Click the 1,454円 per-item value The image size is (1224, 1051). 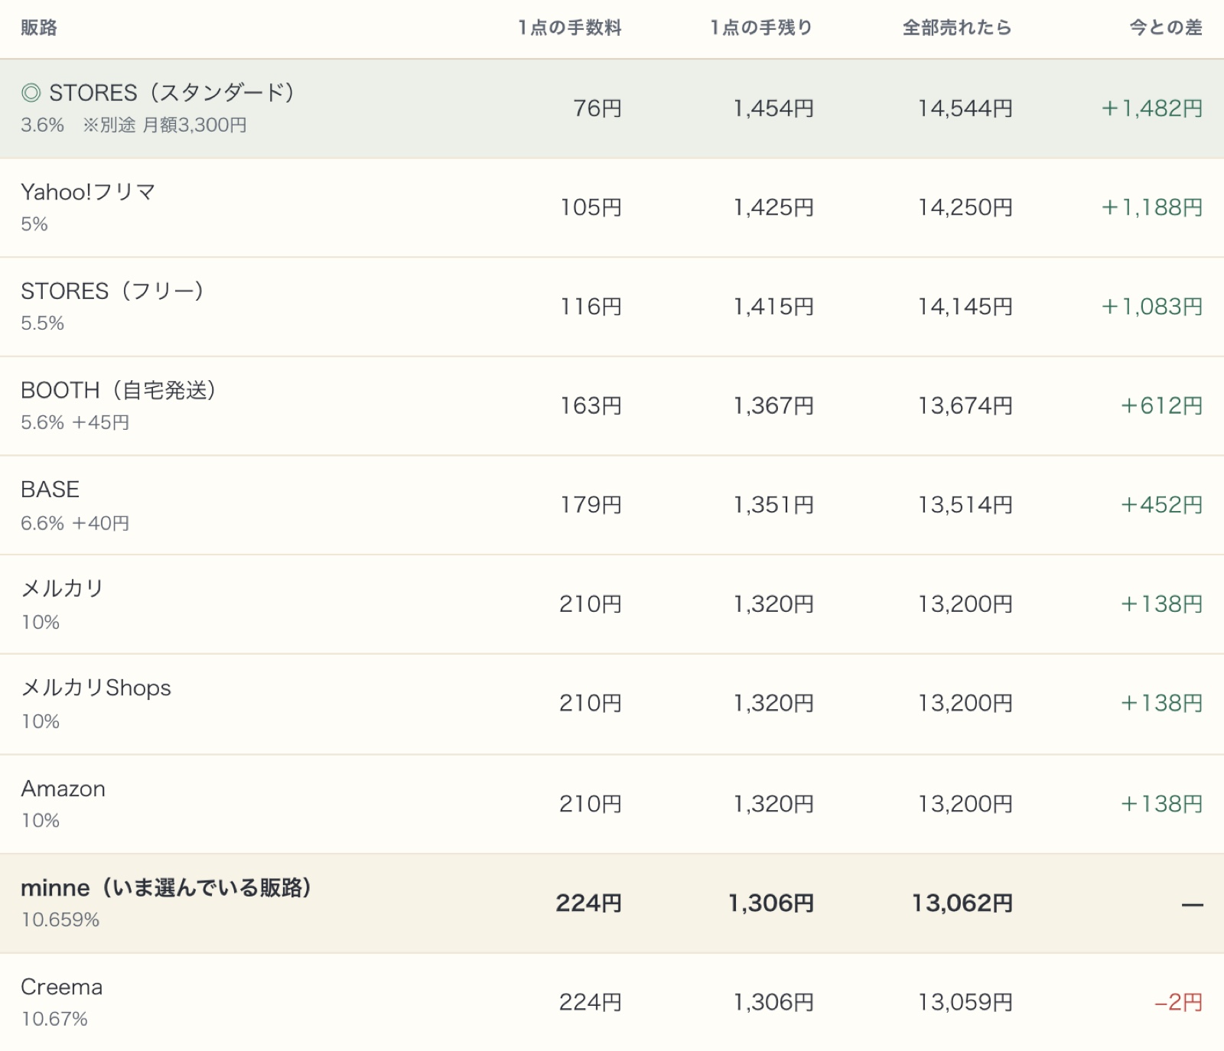tap(773, 109)
